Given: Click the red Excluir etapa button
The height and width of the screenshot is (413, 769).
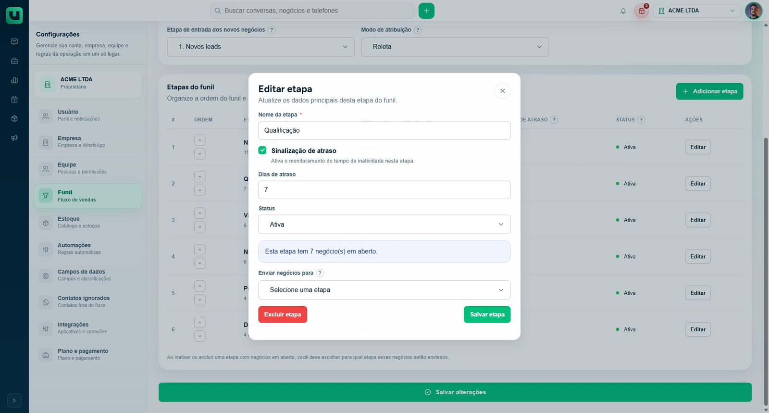Looking at the screenshot, I should [283, 314].
